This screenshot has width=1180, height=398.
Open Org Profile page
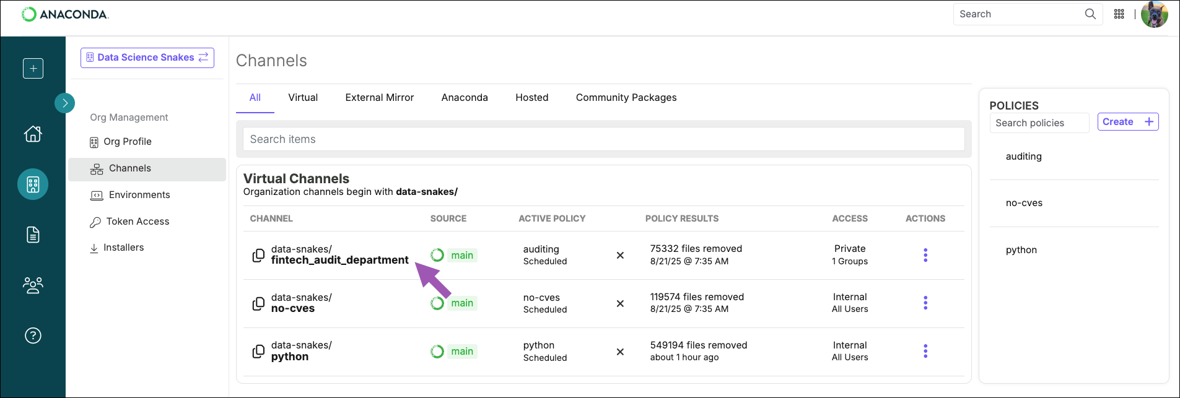pos(121,142)
